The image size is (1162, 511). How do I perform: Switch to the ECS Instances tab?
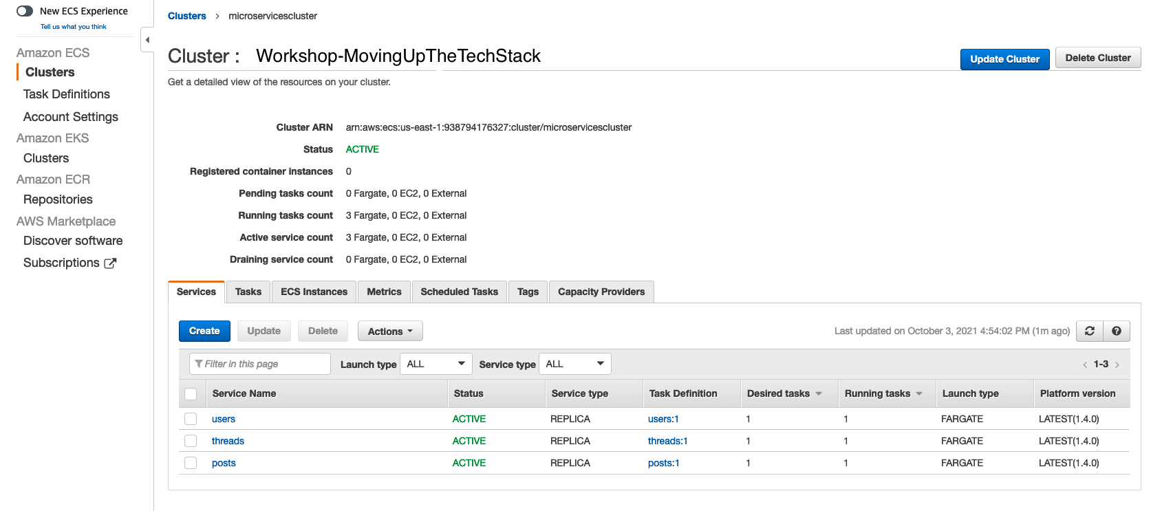click(x=314, y=292)
